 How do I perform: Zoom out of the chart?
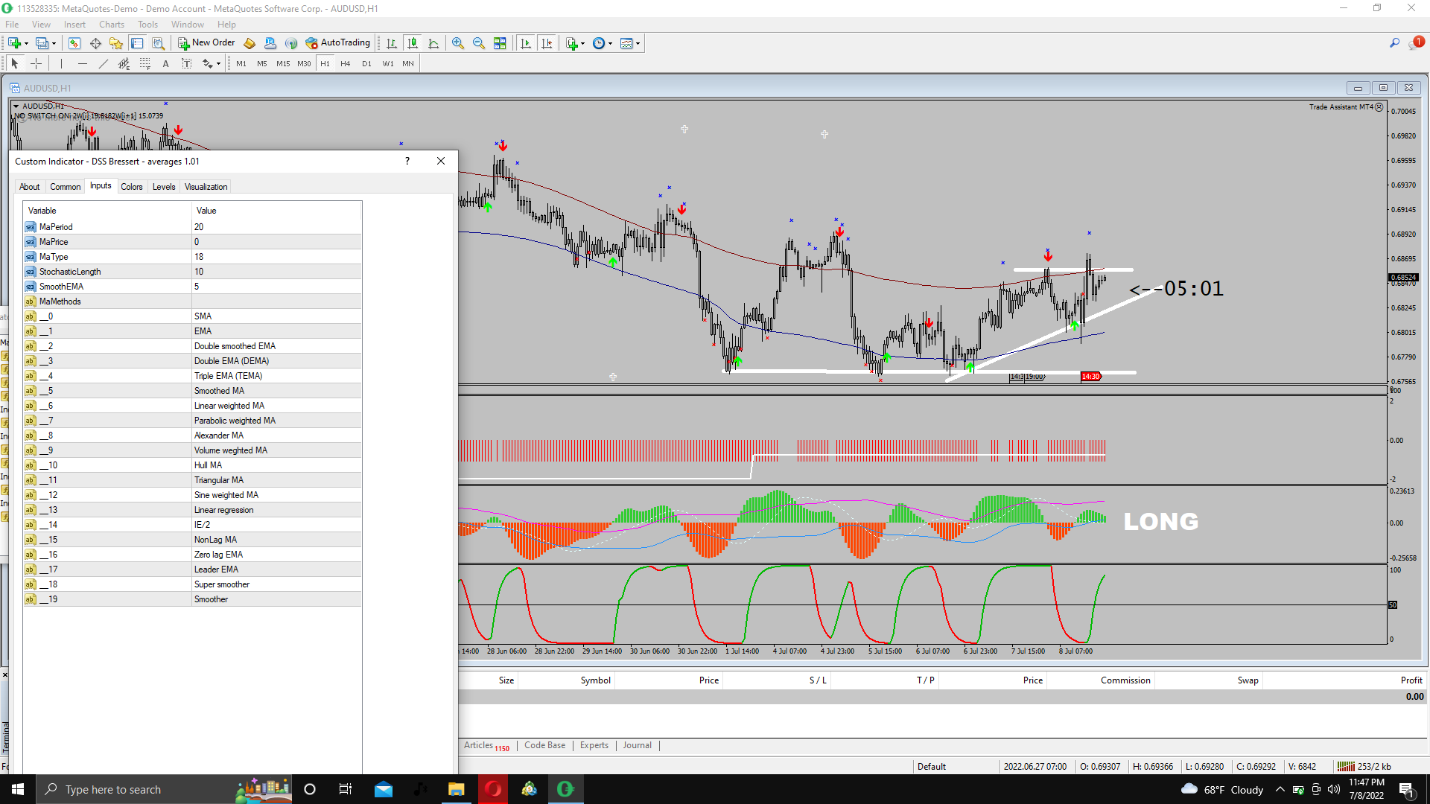pyautogui.click(x=479, y=43)
